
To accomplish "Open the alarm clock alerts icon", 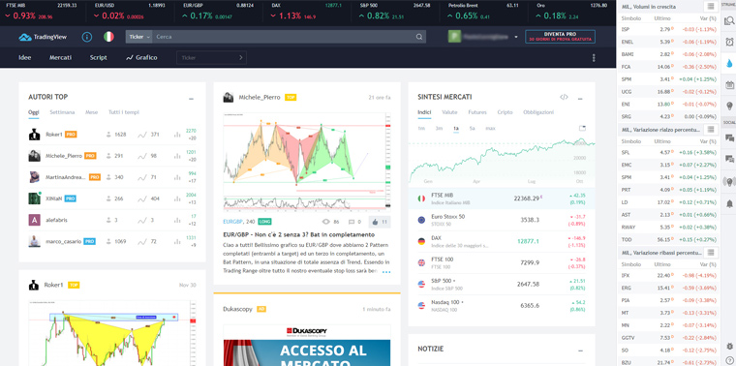I will click(x=729, y=42).
